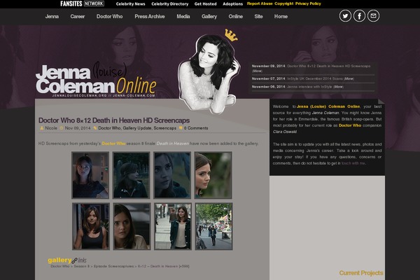Click the Jenna Coleman Online site logo
The image size is (420, 280).
click(96, 80)
